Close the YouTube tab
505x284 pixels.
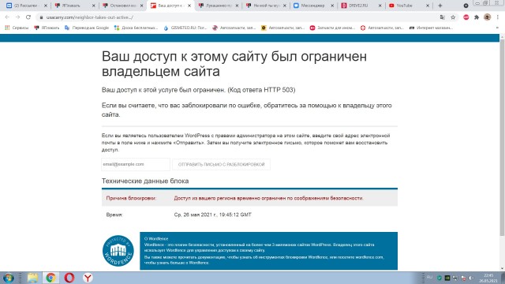(428, 6)
